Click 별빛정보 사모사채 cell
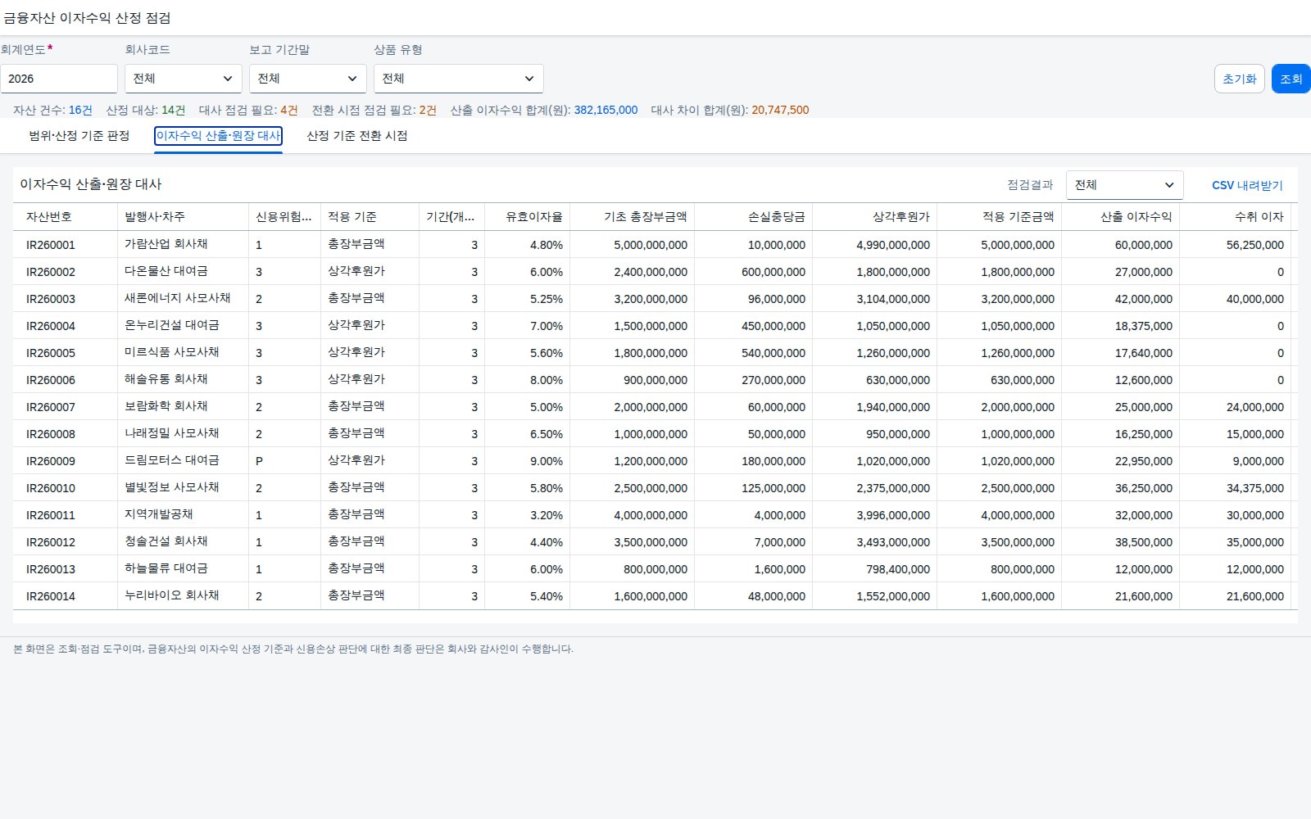 click(184, 488)
